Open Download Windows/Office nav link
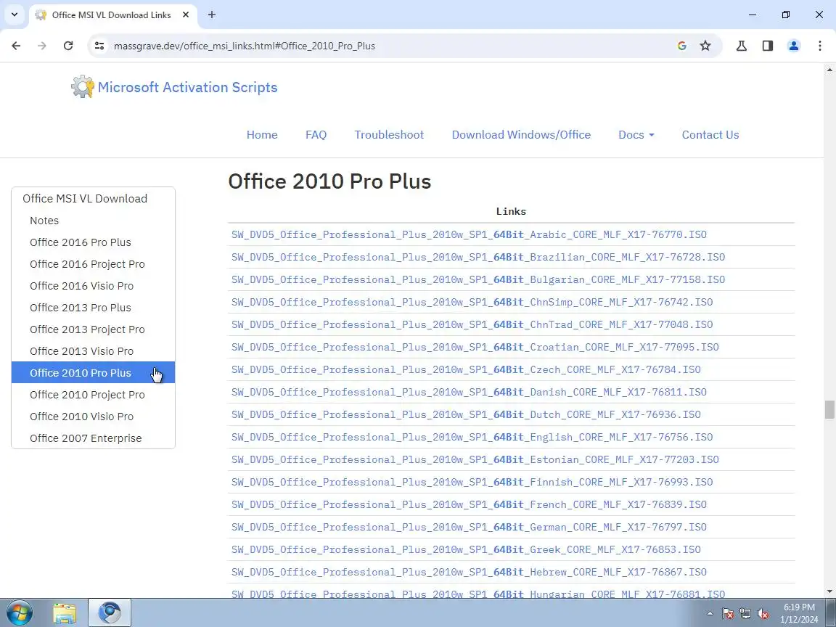836x627 pixels. (521, 135)
